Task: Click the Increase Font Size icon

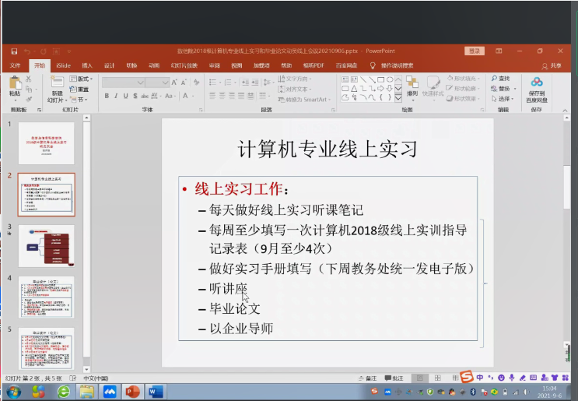Action: [175, 83]
